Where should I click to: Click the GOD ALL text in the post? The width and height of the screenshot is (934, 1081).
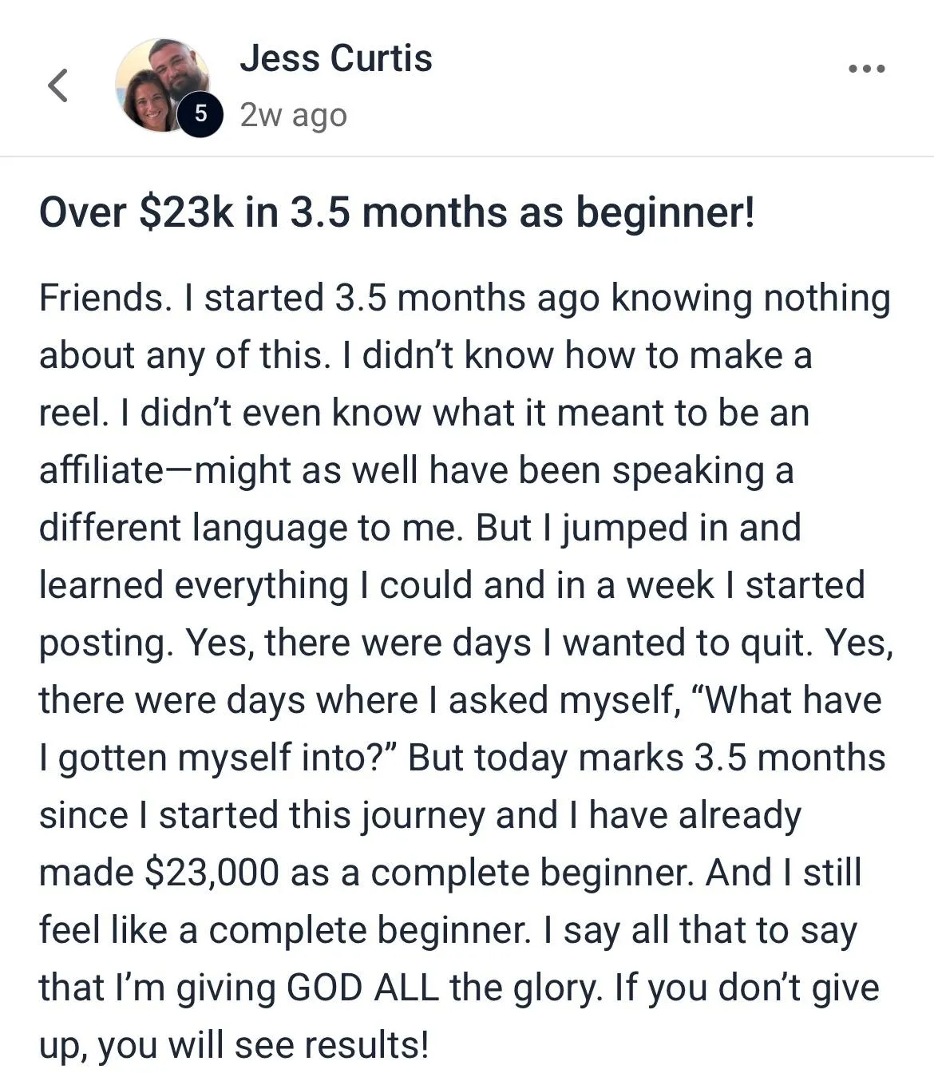tap(362, 988)
